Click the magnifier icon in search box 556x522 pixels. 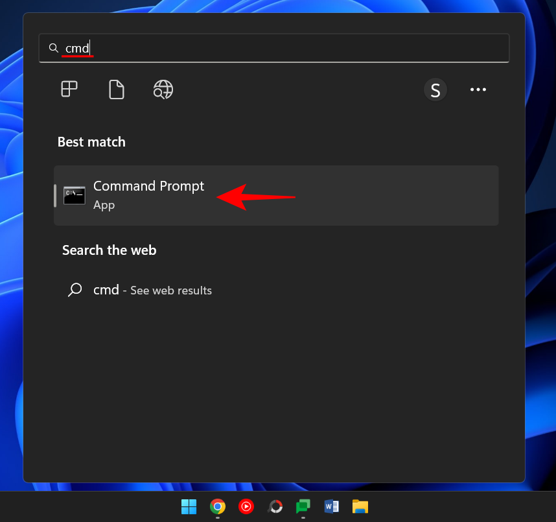(x=54, y=49)
